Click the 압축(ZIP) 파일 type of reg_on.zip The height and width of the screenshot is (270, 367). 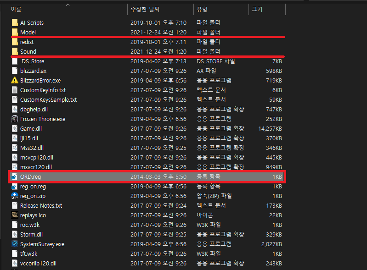point(214,196)
